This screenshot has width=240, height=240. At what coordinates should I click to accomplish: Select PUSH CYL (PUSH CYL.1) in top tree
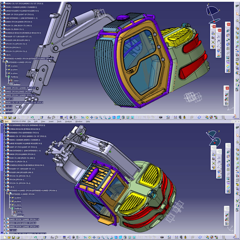14,29
